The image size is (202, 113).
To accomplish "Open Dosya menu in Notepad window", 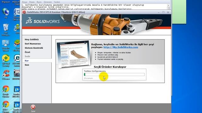I will click(x=25, y=2).
